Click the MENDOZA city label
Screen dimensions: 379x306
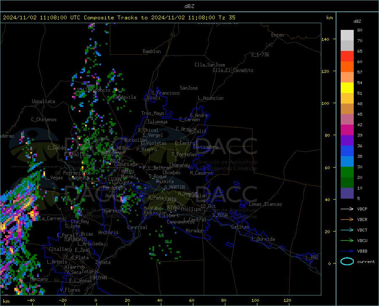tap(112, 154)
